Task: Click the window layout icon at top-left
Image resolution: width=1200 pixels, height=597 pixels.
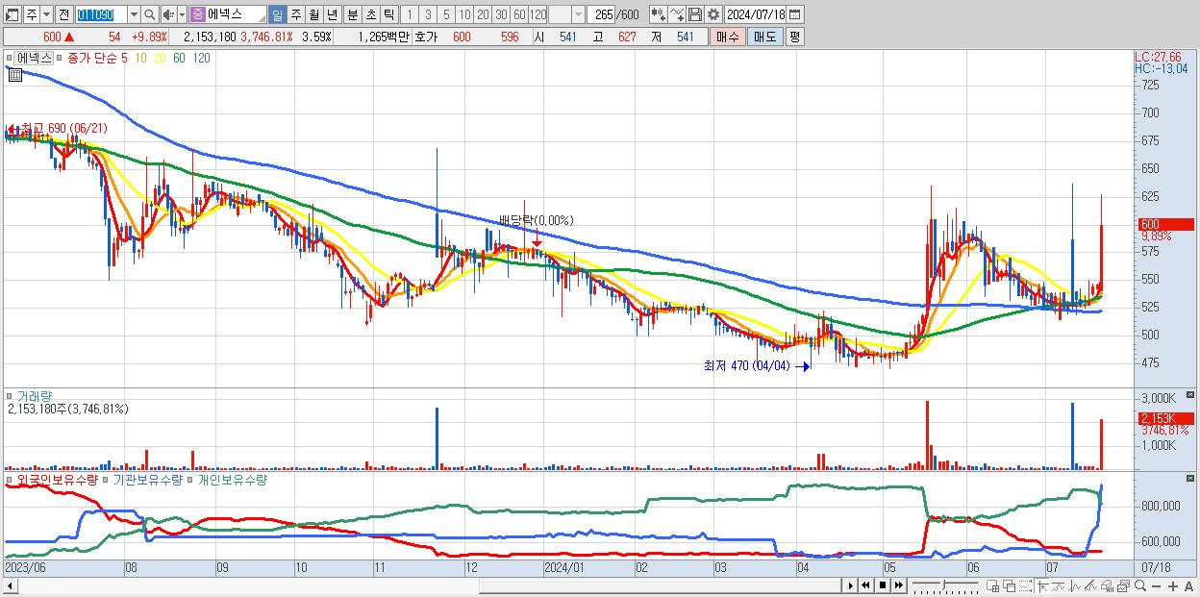Action: click(12, 14)
